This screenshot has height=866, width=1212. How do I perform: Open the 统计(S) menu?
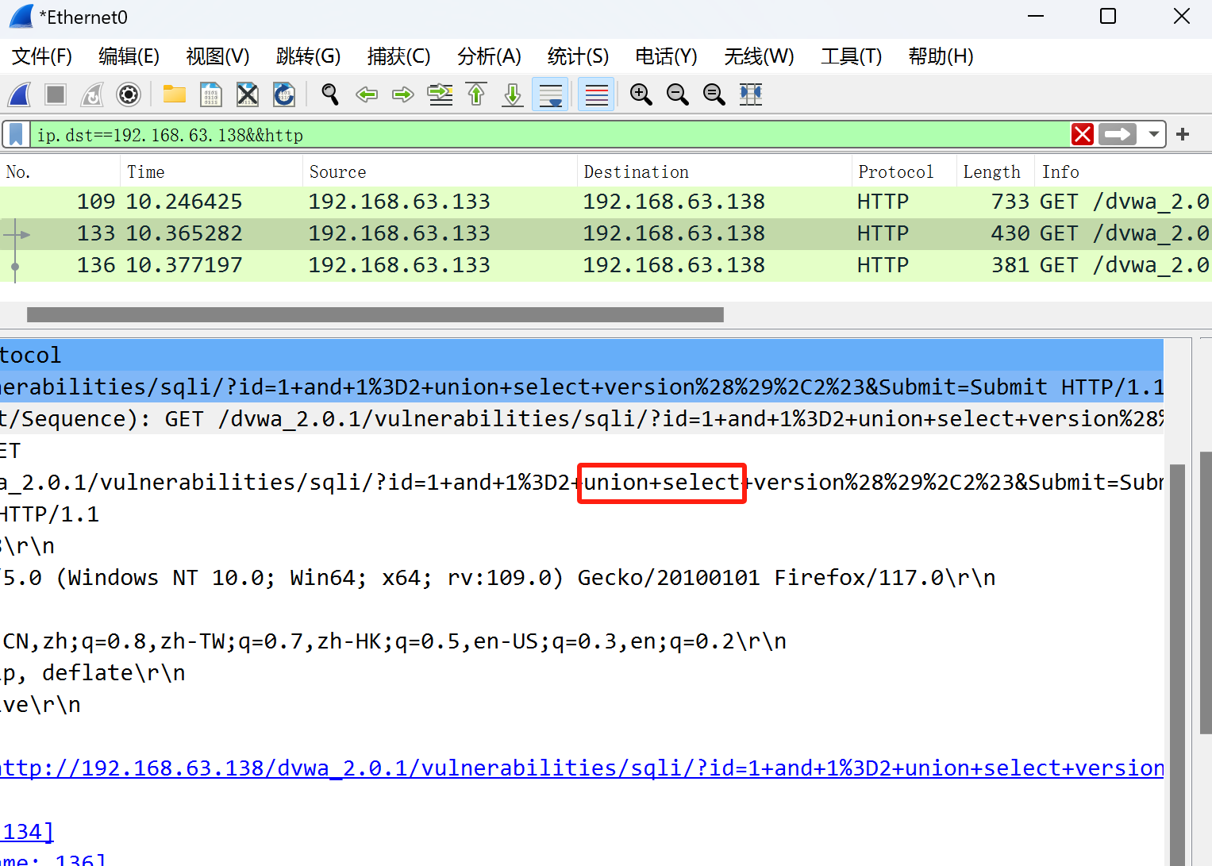click(x=578, y=56)
